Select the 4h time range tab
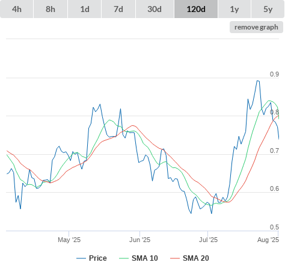Screen dimensions: 285x274 17,9
